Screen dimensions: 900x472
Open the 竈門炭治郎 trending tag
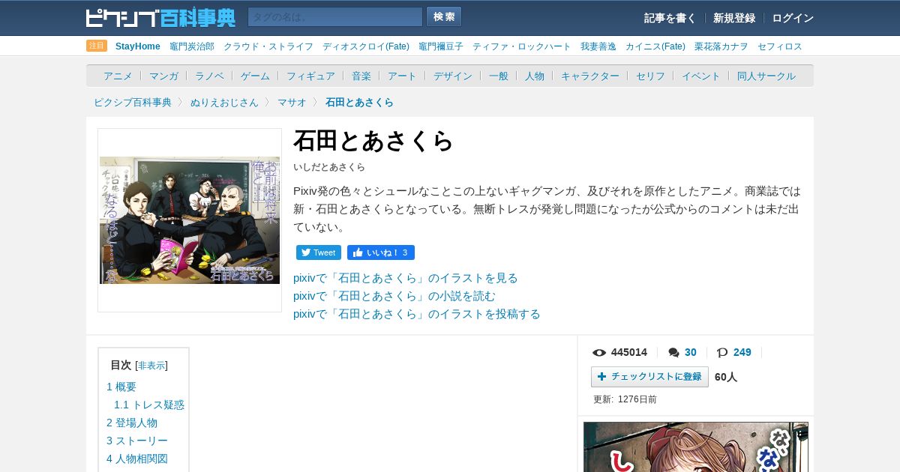click(192, 46)
